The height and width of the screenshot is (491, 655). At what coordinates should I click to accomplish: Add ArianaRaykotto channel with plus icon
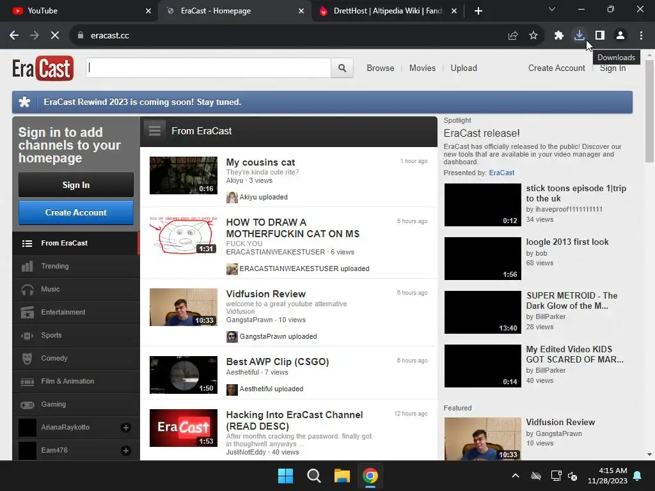click(126, 428)
